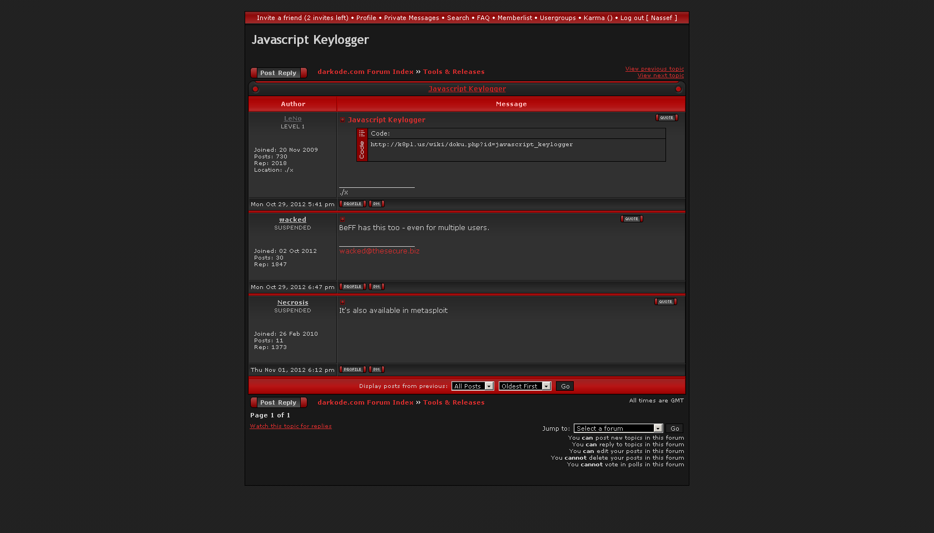
Task: Expand the Oldest First sort dropdown
Action: (x=524, y=386)
